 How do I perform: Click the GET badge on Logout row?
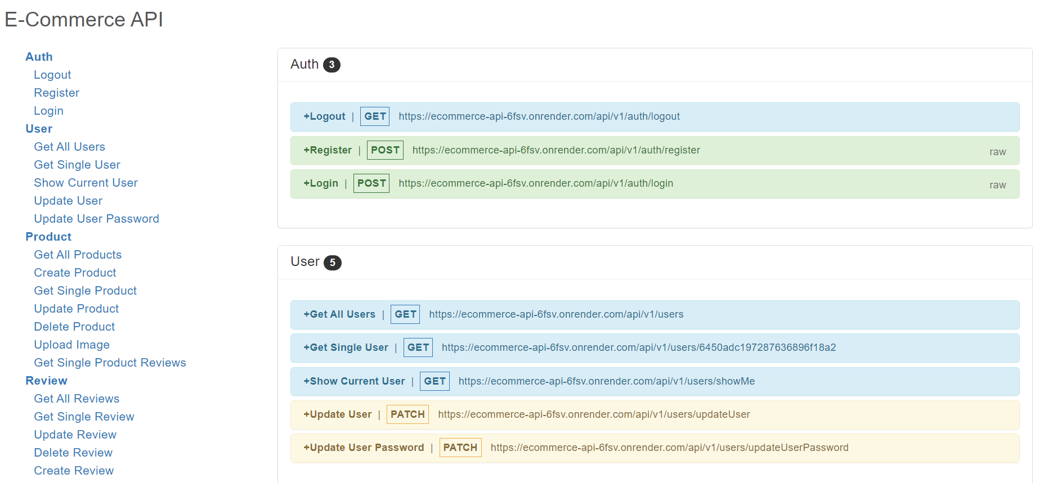pyautogui.click(x=375, y=116)
